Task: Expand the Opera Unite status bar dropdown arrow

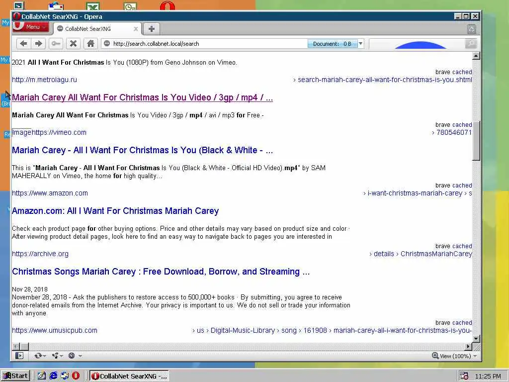Action: (61, 356)
